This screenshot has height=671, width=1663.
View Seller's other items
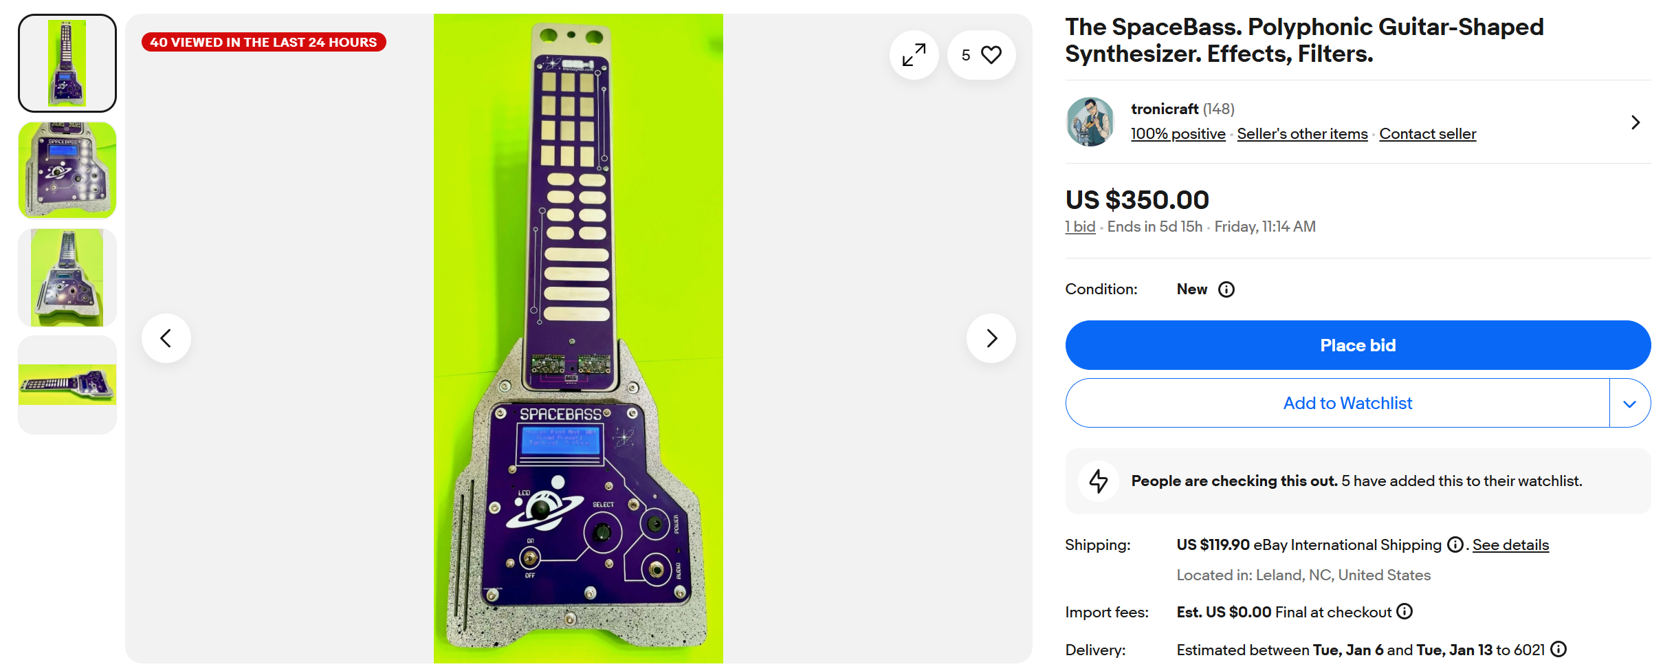coord(1302,134)
